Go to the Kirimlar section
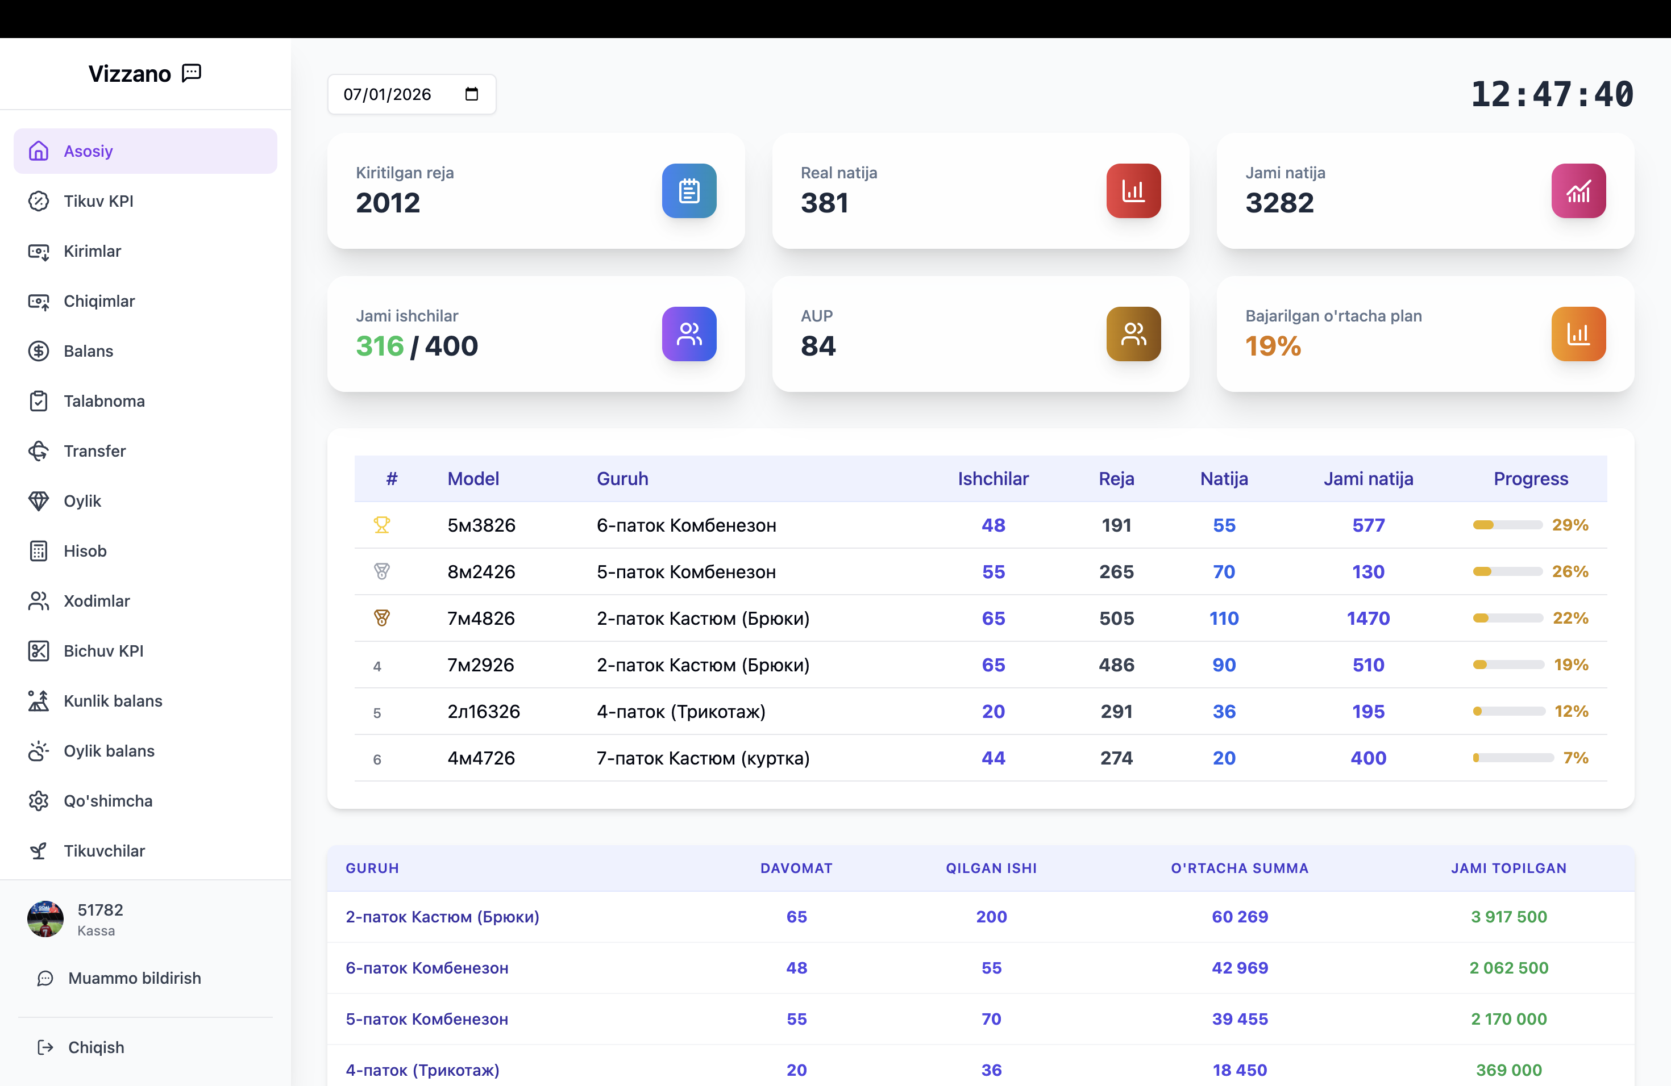The height and width of the screenshot is (1086, 1671). coord(92,251)
